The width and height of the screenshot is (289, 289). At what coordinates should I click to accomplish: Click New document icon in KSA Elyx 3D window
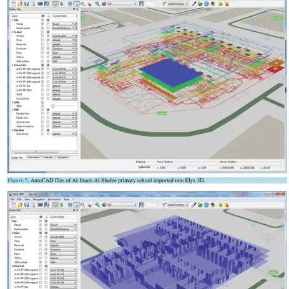(x=14, y=205)
